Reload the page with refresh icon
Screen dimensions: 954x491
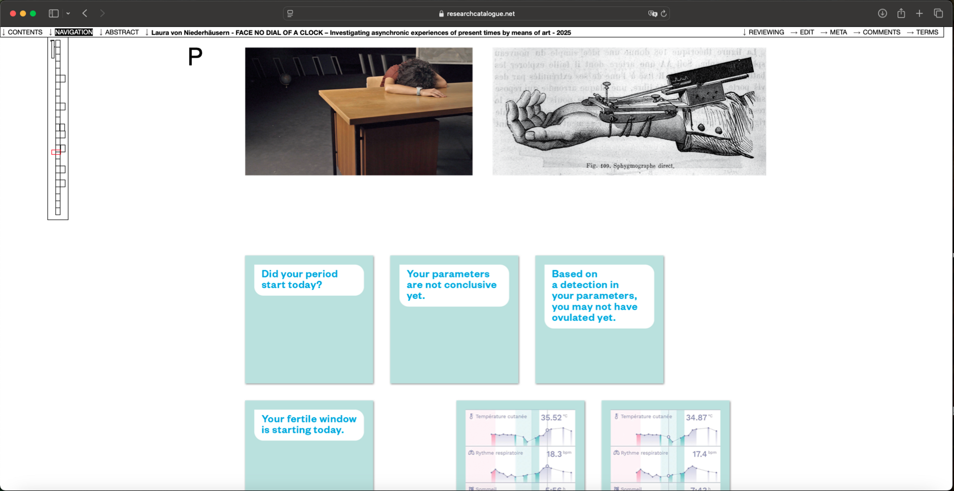664,13
